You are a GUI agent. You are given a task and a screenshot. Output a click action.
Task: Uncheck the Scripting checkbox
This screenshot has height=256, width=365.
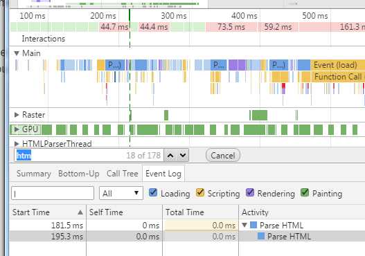(200, 193)
